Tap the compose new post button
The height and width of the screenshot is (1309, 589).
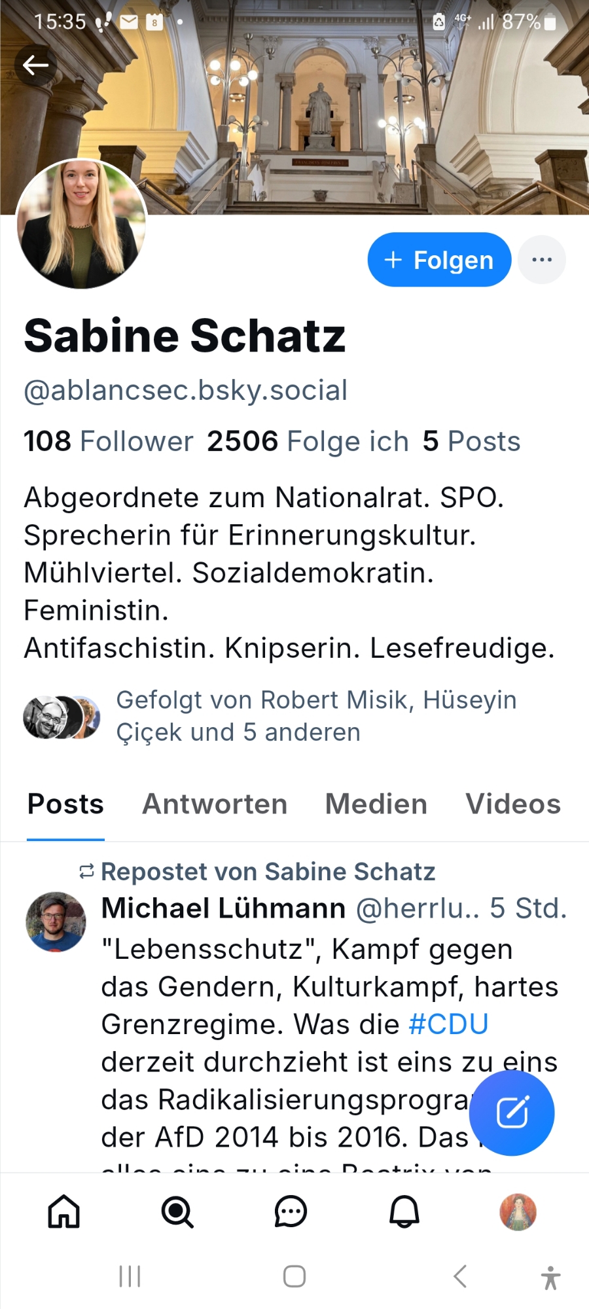point(512,1113)
